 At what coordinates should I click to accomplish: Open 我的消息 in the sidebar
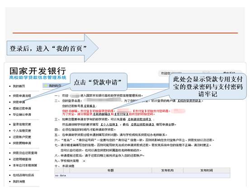19,182
